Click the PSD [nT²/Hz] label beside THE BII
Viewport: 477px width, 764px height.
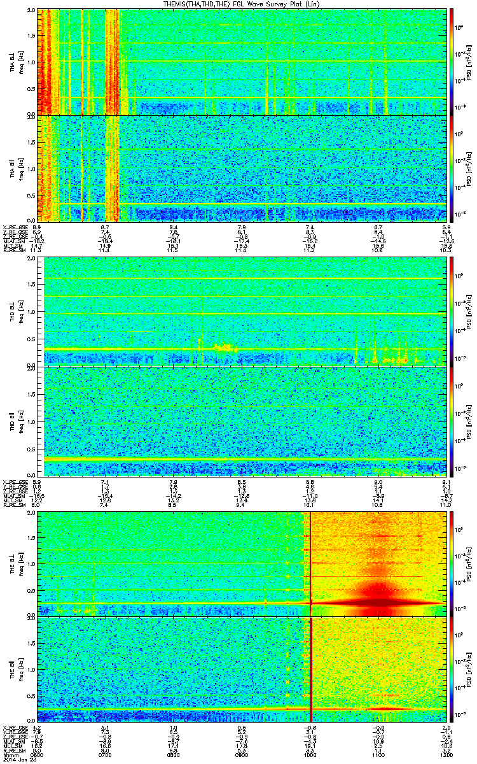pos(469,670)
